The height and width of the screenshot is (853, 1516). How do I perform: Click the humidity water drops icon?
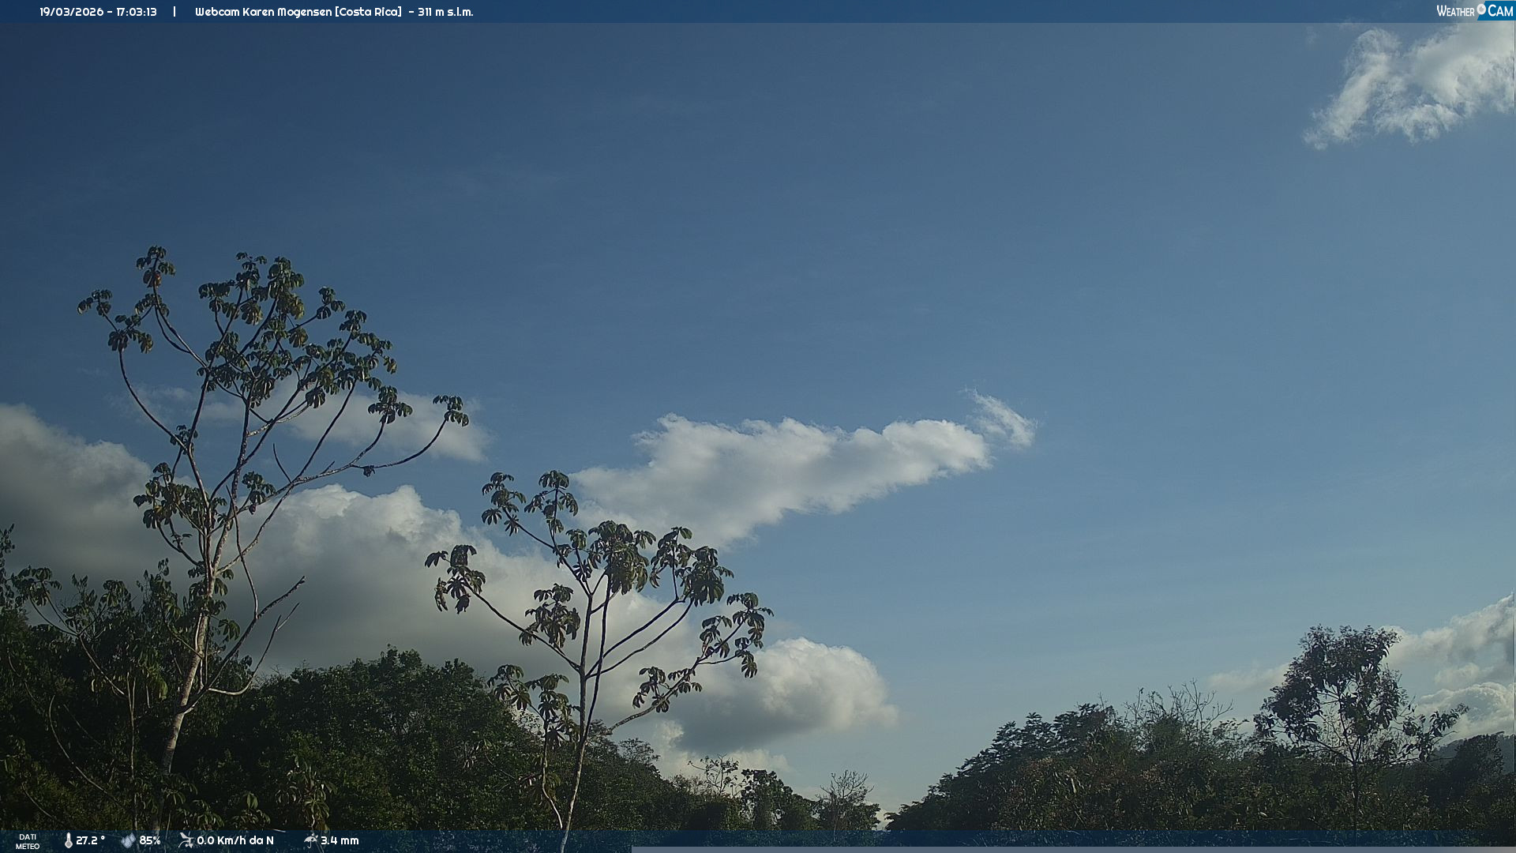[x=128, y=840]
